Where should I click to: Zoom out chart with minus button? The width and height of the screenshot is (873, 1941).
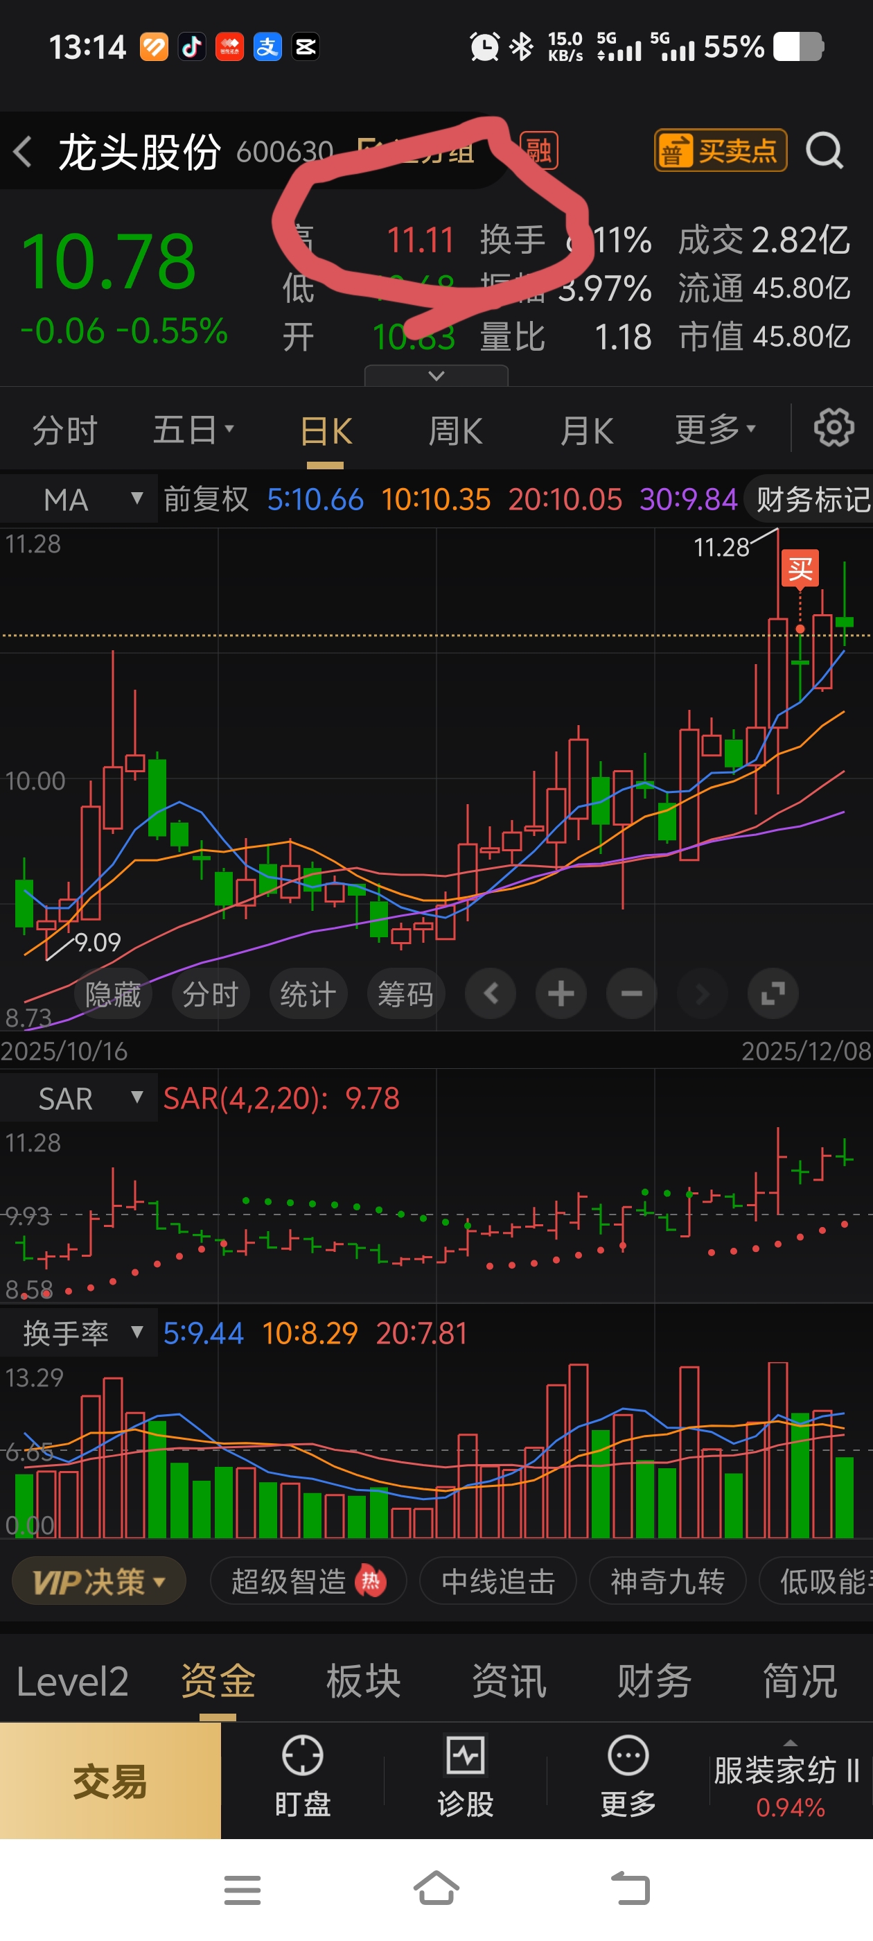pyautogui.click(x=631, y=994)
